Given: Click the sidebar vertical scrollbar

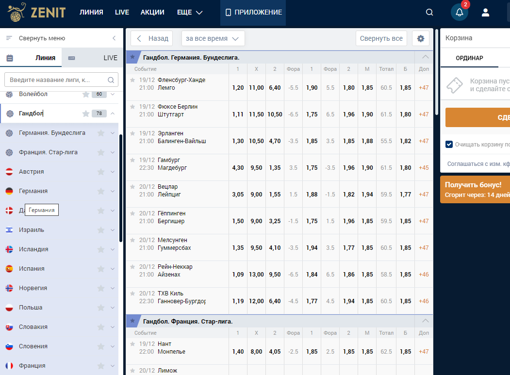Looking at the screenshot, I should pyautogui.click(x=121, y=188).
